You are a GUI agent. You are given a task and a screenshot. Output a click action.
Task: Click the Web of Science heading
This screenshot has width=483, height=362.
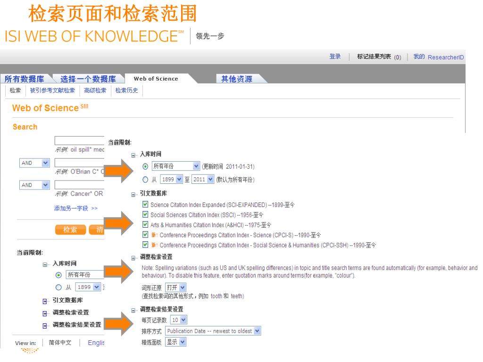(x=50, y=108)
